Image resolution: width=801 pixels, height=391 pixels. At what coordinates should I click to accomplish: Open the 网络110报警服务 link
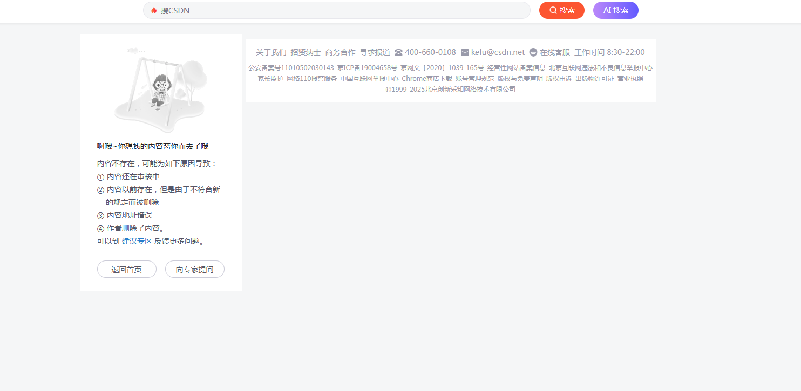(x=312, y=79)
